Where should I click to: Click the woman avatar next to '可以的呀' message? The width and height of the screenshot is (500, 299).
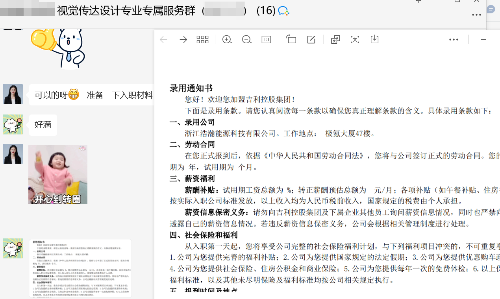pyautogui.click(x=13, y=94)
